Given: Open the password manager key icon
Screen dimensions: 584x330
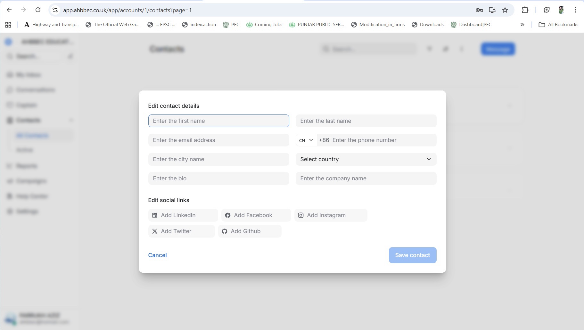Looking at the screenshot, I should point(479,10).
